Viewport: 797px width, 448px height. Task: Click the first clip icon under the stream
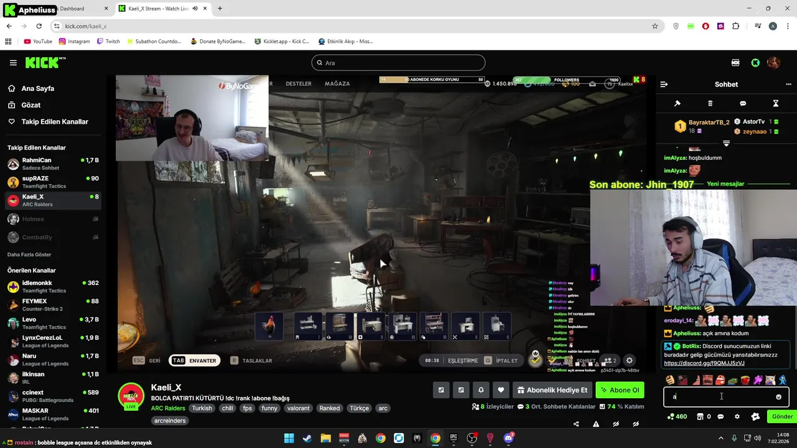[441, 390]
